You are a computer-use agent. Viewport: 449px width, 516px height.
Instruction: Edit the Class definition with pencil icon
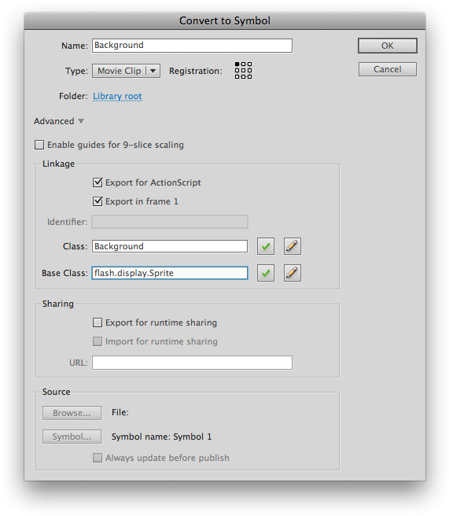click(x=292, y=246)
